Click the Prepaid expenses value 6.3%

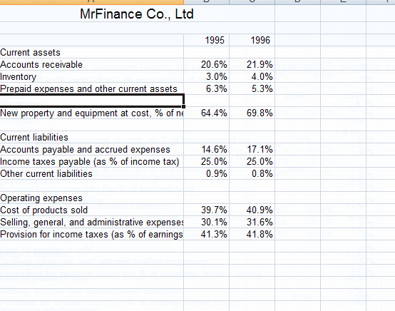click(207, 88)
